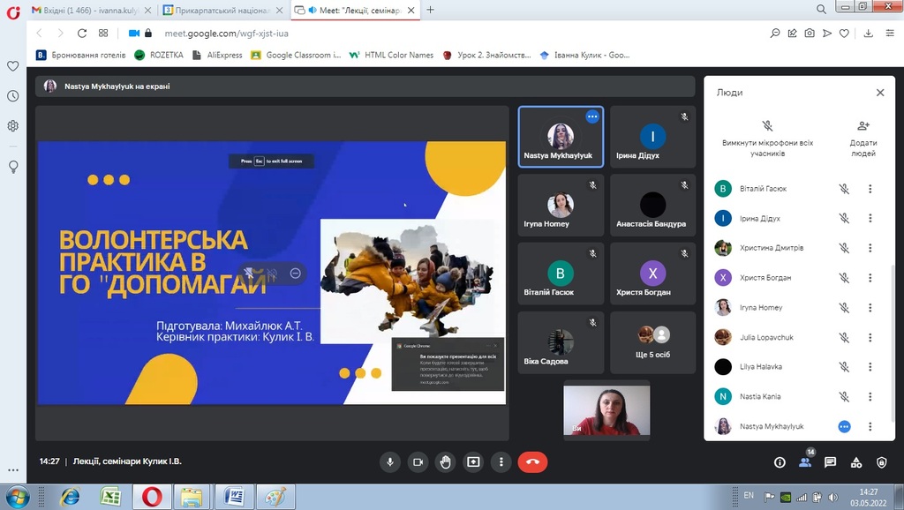Viewport: 904px width, 510px height.
Task: Open the activities shapes icon
Action: coord(855,462)
